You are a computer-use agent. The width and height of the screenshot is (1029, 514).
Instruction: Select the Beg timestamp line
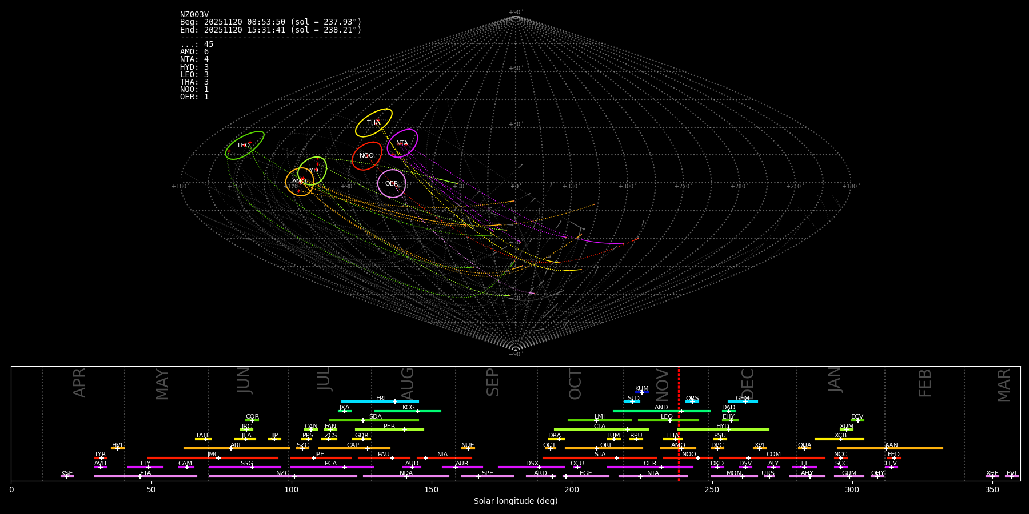point(271,22)
